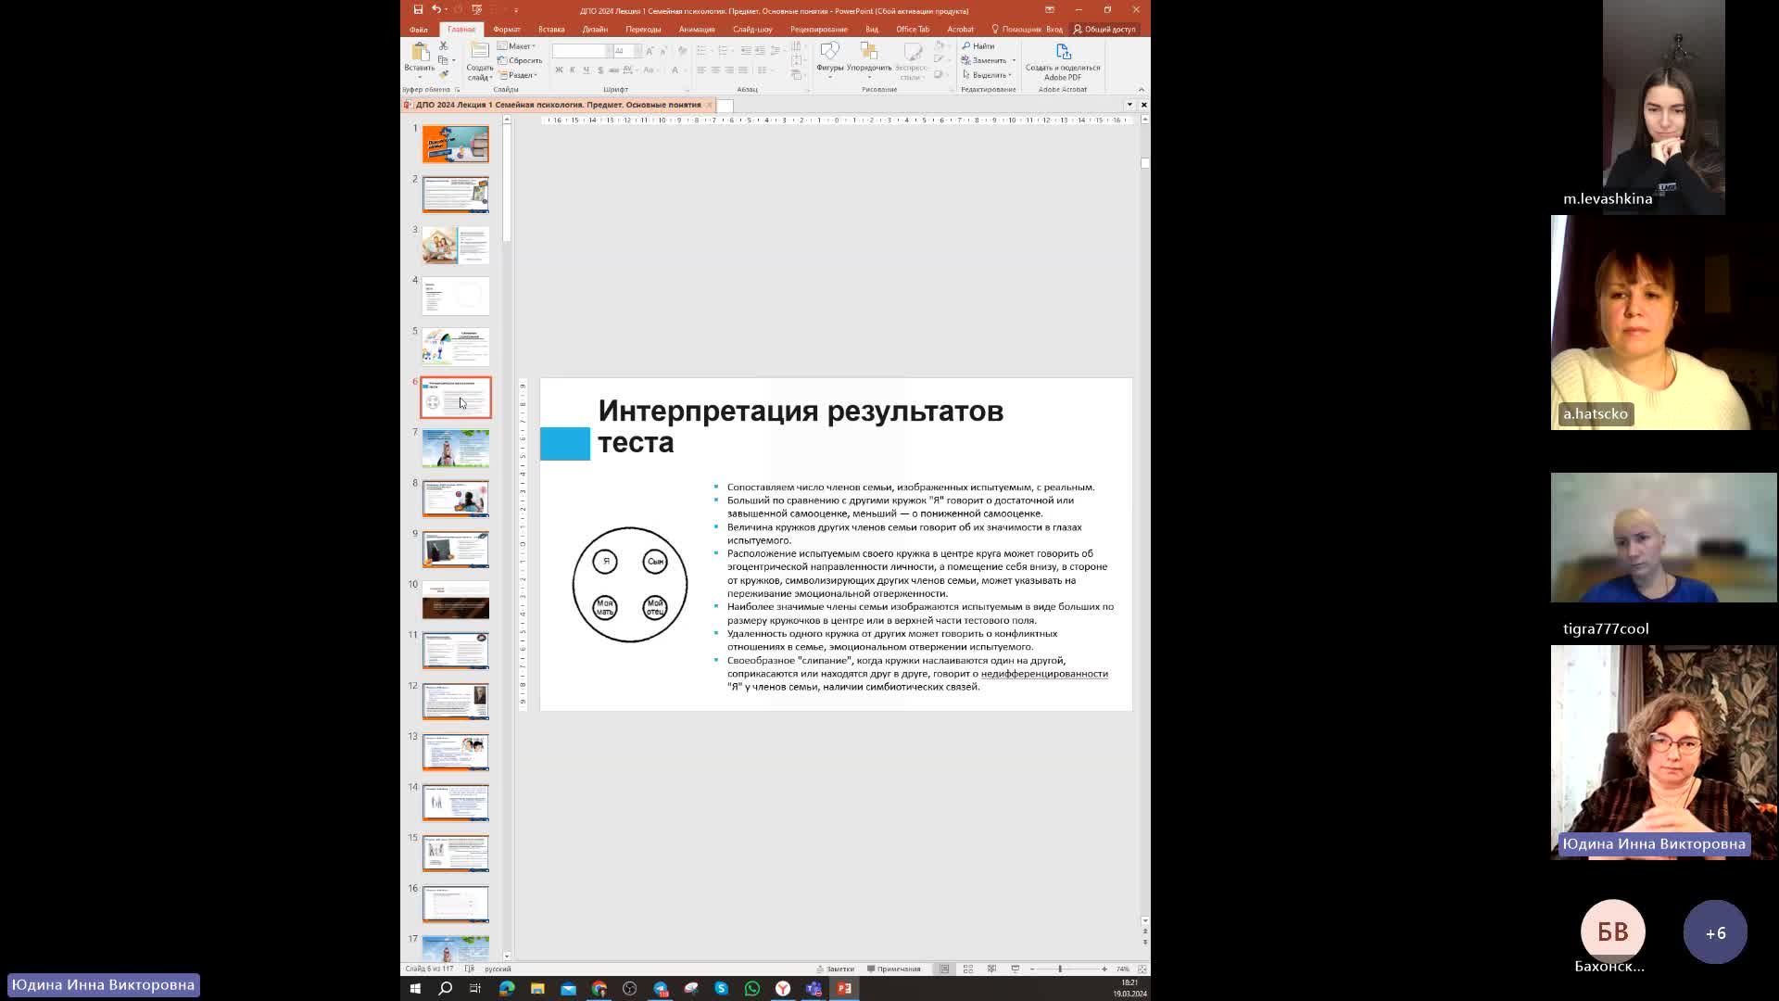
Task: Open the font size combo box
Action: coord(627,50)
